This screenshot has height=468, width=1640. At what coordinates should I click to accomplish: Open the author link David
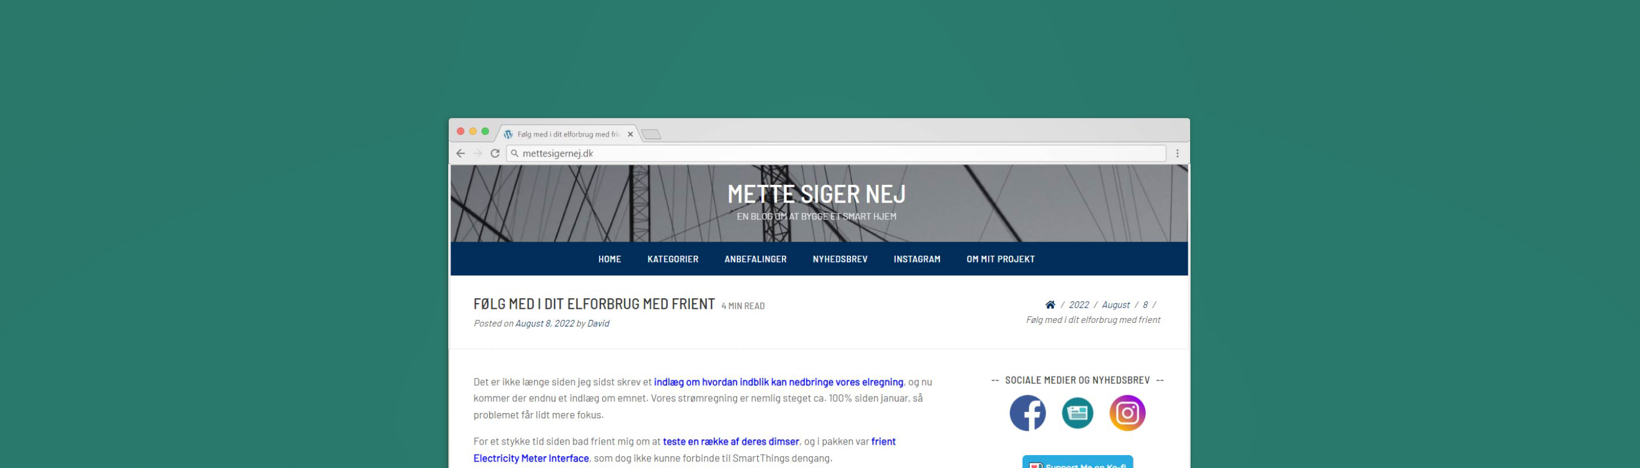click(x=598, y=323)
